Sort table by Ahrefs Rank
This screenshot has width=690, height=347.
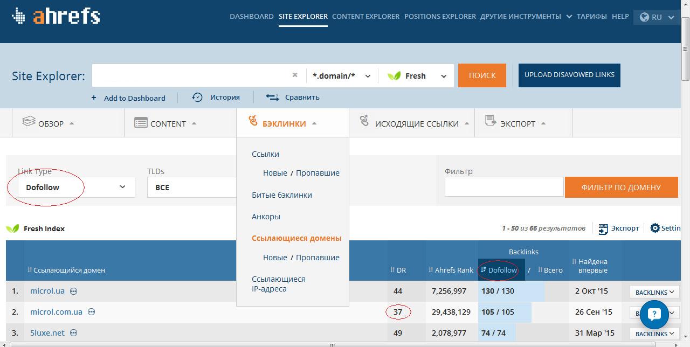pos(451,270)
